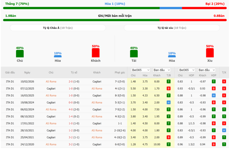The height and width of the screenshot is (149, 231).
Task: Click the blue H over/under icon for 28/10/2021
Action: coord(224,131)
